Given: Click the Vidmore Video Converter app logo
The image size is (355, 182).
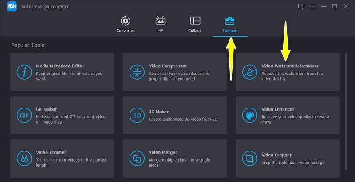Looking at the screenshot, I should [x=12, y=7].
